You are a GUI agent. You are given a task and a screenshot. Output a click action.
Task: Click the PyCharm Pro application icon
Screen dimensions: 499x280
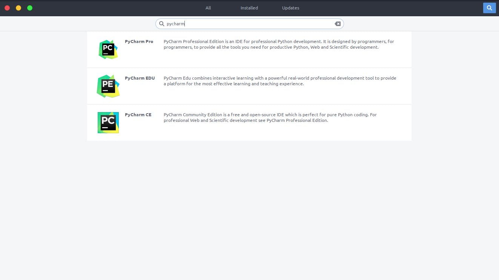pyautogui.click(x=108, y=49)
